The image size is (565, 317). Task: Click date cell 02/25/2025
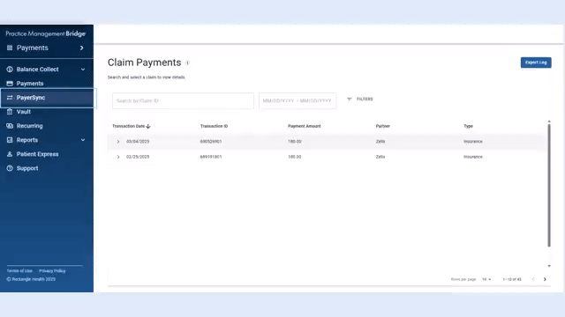(138, 157)
